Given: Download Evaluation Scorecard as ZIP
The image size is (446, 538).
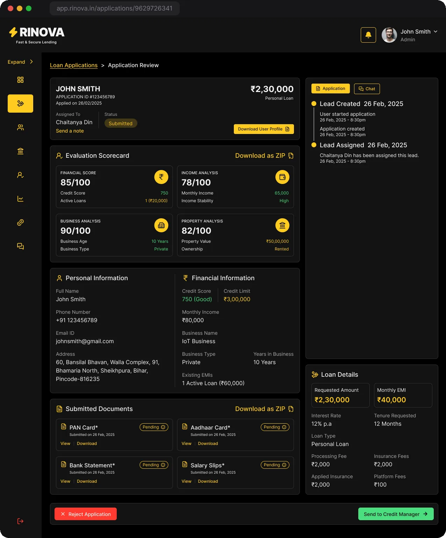Looking at the screenshot, I should pos(264,156).
